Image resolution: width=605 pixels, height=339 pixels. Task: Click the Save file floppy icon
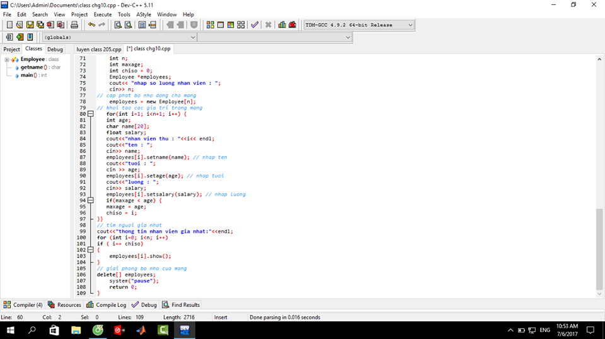pos(30,25)
